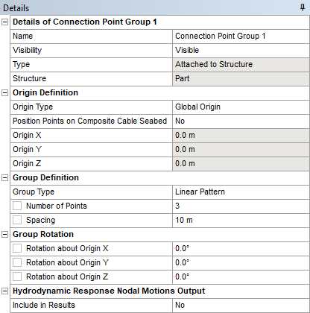Change Group Type from Linear Pattern
The image size is (310, 313).
[241, 192]
